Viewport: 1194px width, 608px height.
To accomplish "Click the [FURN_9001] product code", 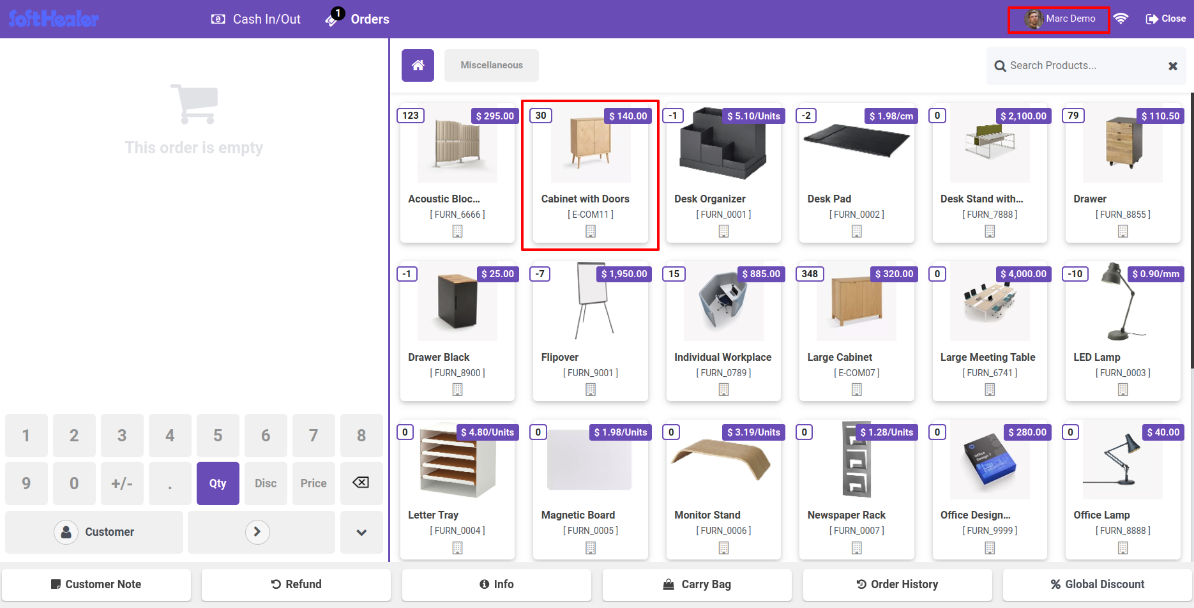I will pyautogui.click(x=591, y=373).
